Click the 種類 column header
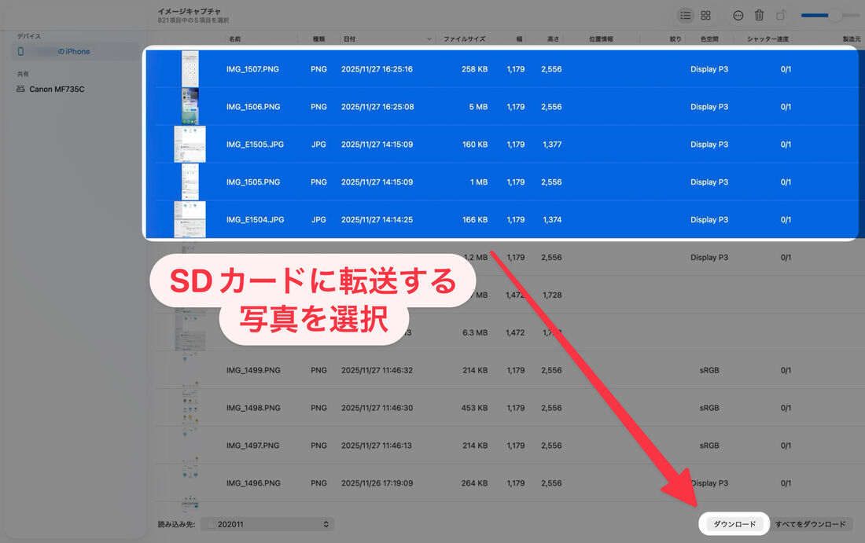865x543 pixels. tap(317, 38)
